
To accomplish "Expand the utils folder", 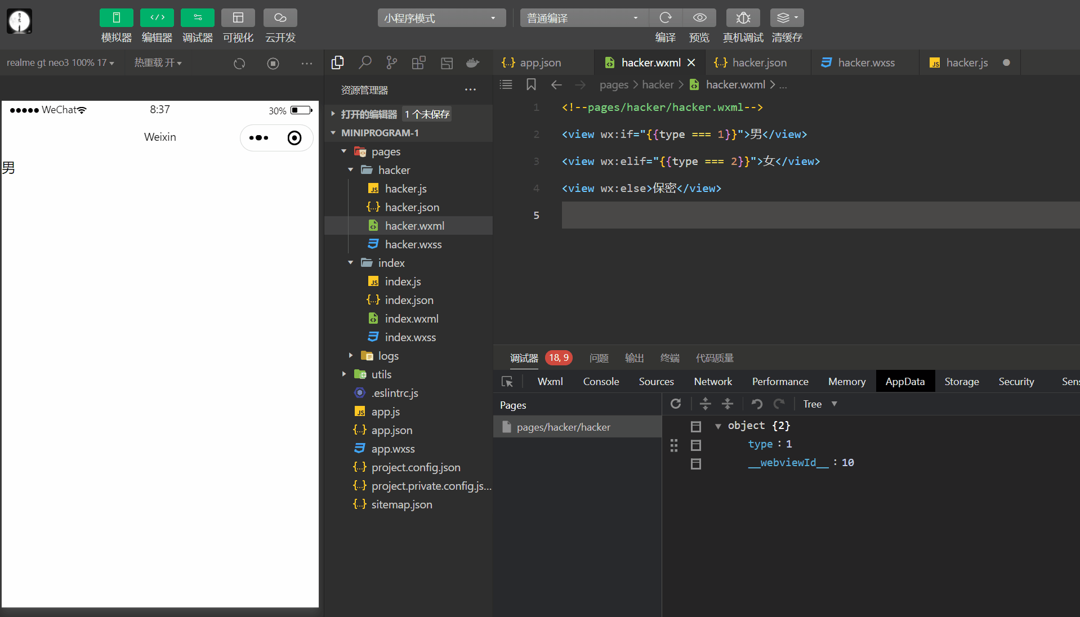I will pos(409,374).
